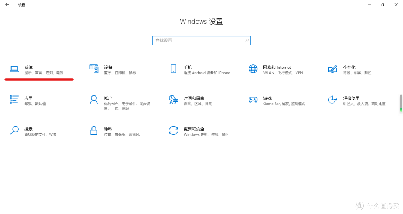Click the text 卸载、默认值
The width and height of the screenshot is (403, 214).
pyautogui.click(x=35, y=104)
